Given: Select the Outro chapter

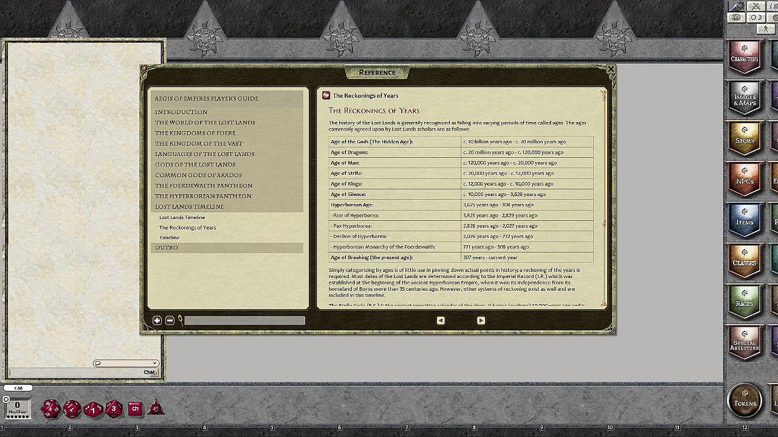Looking at the screenshot, I should 167,248.
